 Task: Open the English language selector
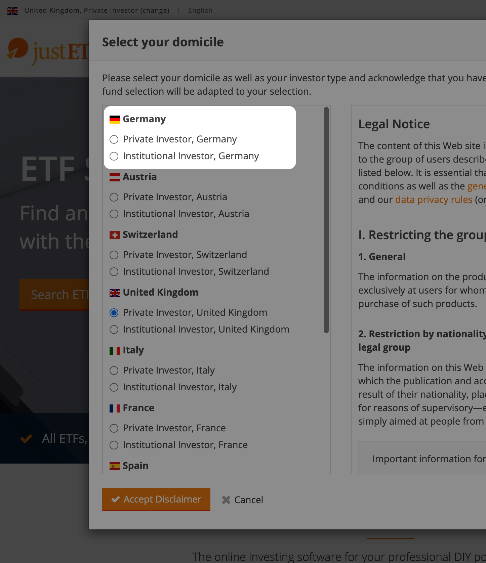(200, 10)
